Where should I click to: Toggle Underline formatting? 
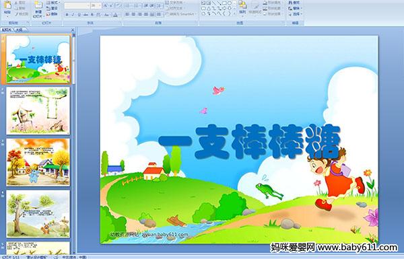click(79, 15)
